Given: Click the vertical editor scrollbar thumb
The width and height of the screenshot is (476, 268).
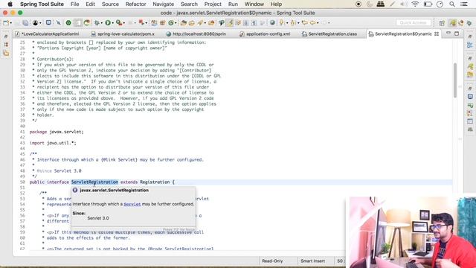Looking at the screenshot, I should [455, 80].
